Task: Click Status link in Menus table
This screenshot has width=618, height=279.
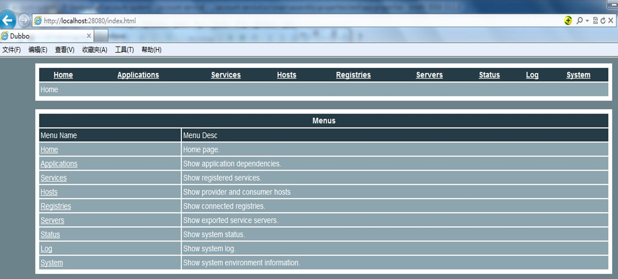Action: pyautogui.click(x=50, y=235)
